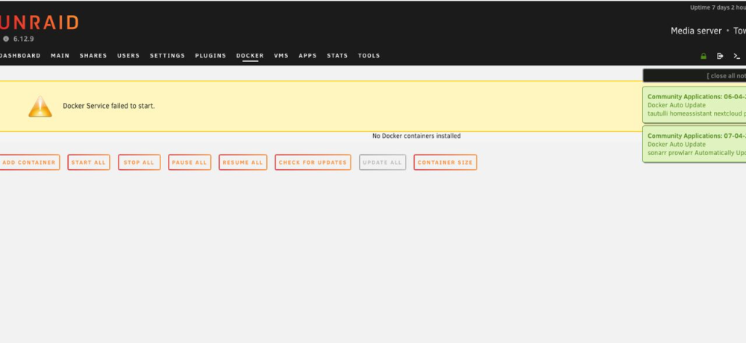Open the Stats tab
Screen dimensions: 746x343
pyautogui.click(x=337, y=56)
